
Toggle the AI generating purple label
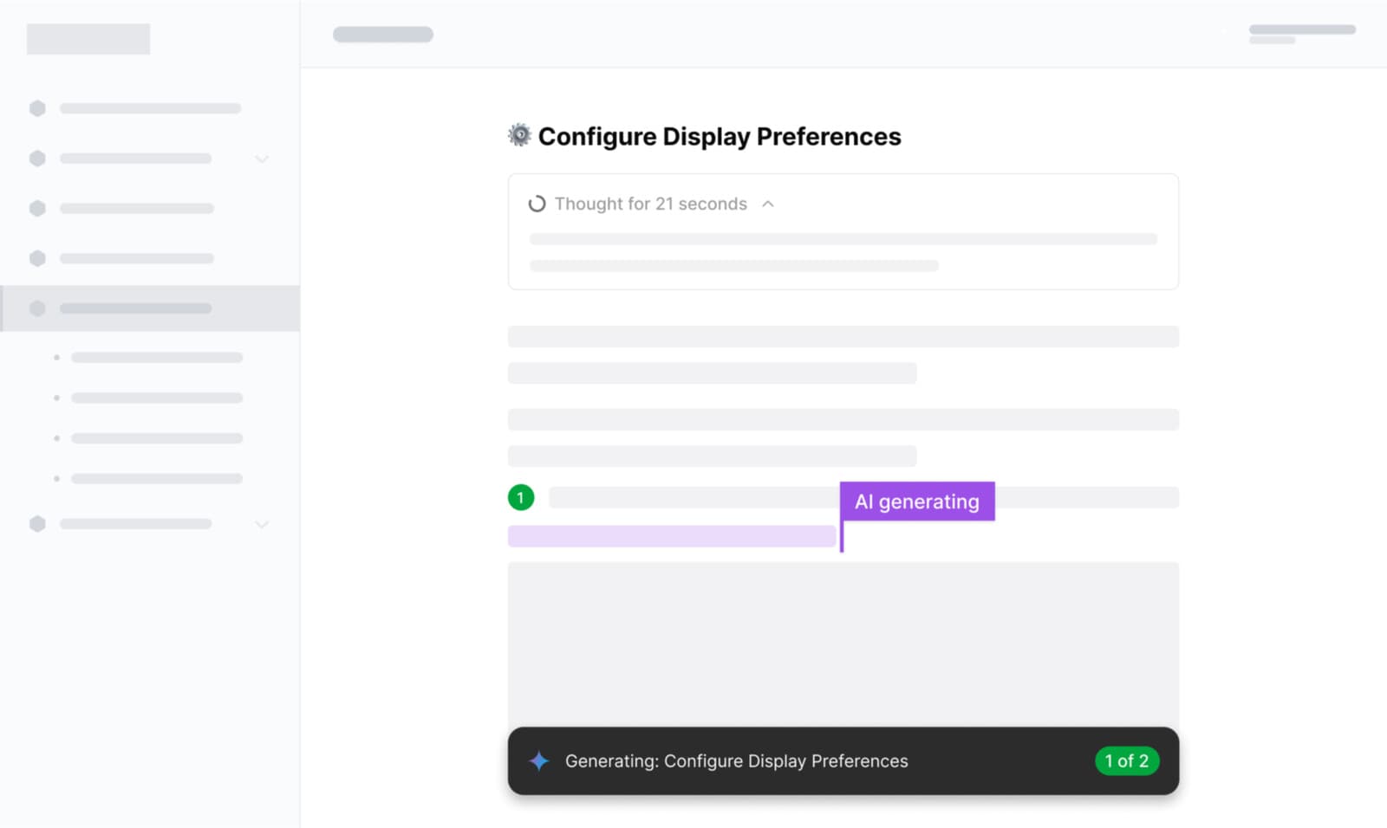(x=916, y=501)
